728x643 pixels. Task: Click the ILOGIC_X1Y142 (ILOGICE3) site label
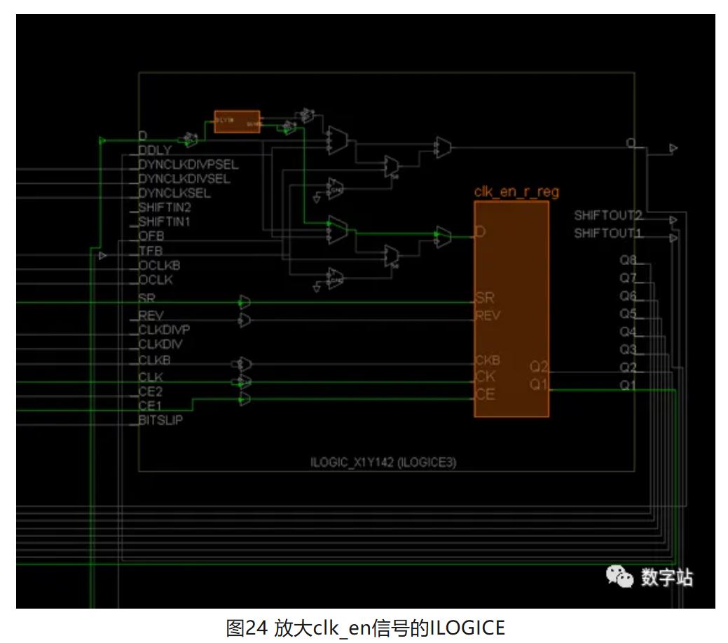click(x=383, y=462)
